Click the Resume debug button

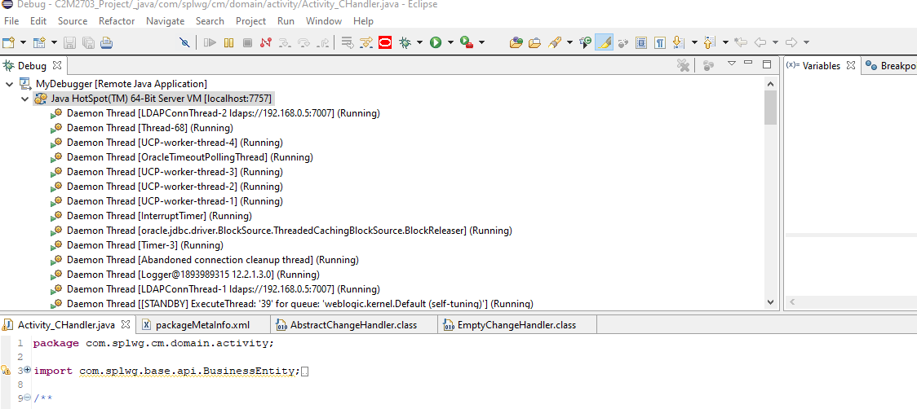tap(210, 42)
